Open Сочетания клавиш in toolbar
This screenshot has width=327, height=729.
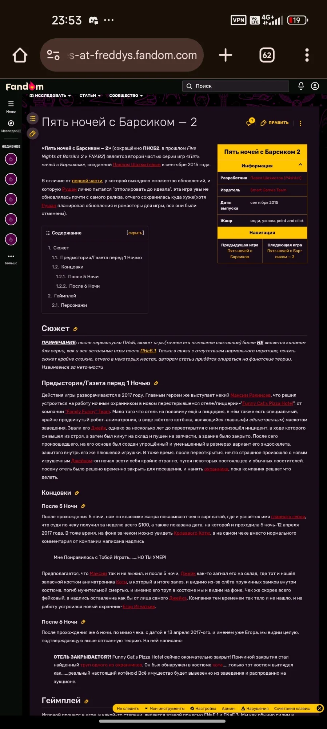tap(292, 709)
